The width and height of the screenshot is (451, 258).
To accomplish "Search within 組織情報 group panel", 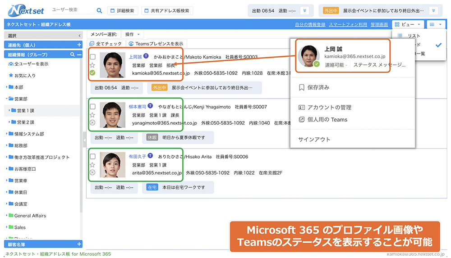I will [72, 54].
